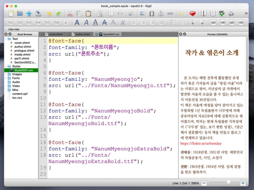The width and height of the screenshot is (254, 190).
Task: Zoom out with the minus button
Action: 204,183
